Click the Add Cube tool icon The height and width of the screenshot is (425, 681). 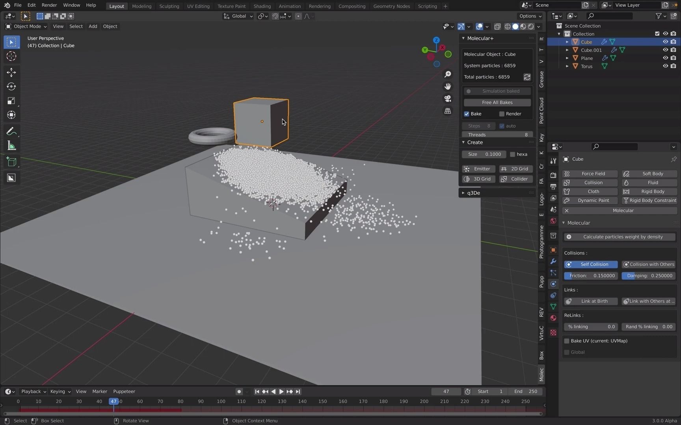click(11, 161)
